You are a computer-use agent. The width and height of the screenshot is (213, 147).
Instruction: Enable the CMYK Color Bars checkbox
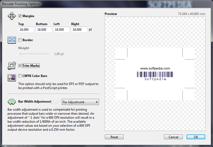coord(20,76)
